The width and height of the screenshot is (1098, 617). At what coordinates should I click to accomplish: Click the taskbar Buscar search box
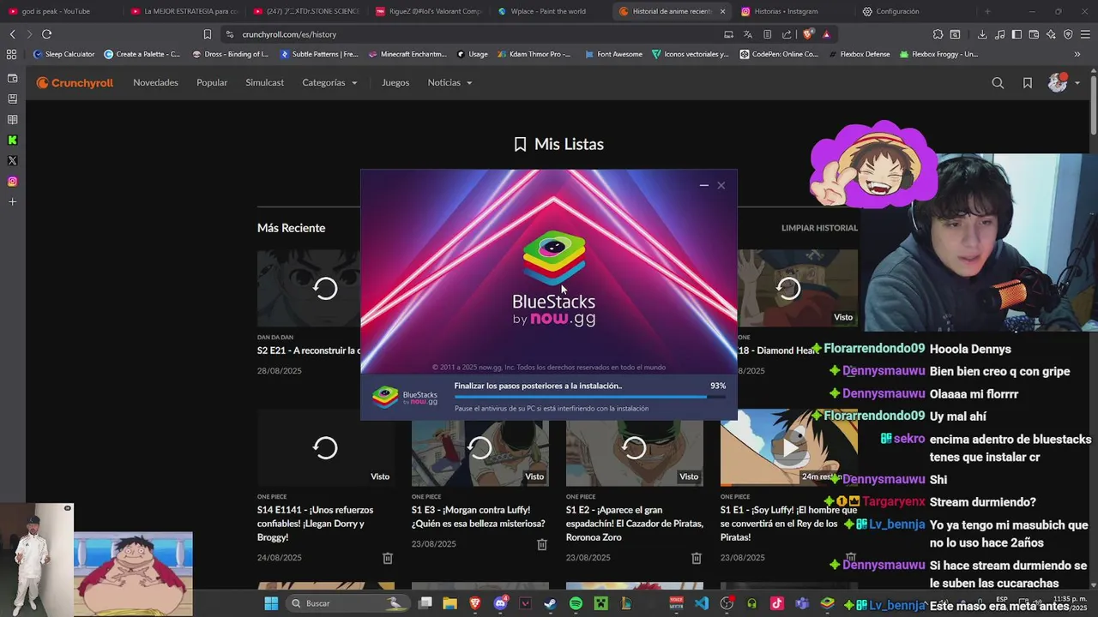pos(347,603)
